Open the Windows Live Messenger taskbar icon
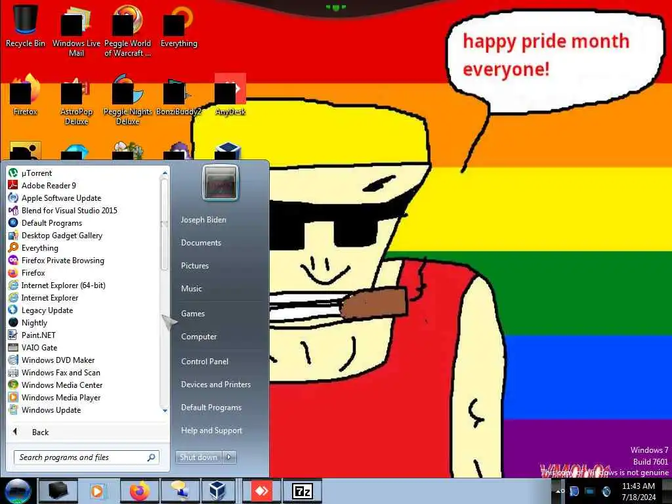 (180, 491)
